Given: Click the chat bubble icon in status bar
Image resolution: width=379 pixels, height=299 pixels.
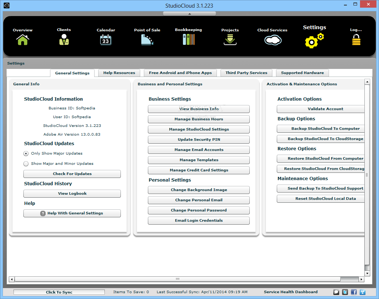Looking at the screenshot, I should 336,292.
